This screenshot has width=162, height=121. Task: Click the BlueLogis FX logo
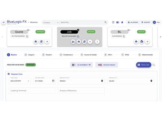[17, 22]
